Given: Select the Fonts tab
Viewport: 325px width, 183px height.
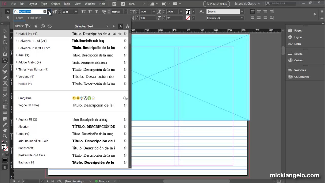Looking at the screenshot, I should pos(20,18).
